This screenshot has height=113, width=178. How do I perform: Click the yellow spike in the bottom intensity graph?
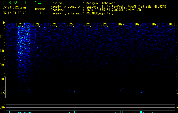9,111
